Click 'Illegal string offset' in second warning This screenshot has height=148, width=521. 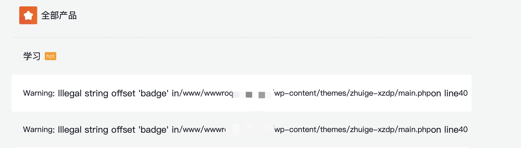coord(97,129)
